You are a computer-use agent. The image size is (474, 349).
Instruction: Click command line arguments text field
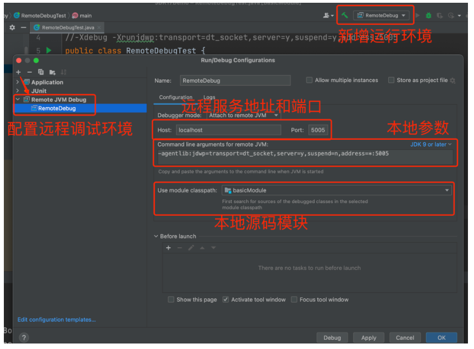pyautogui.click(x=305, y=156)
